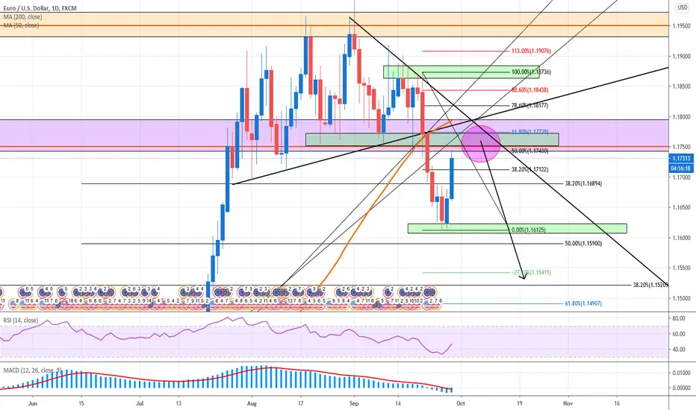
Task: Click the 38.20%(1.16894) retracement label
Action: click(583, 183)
